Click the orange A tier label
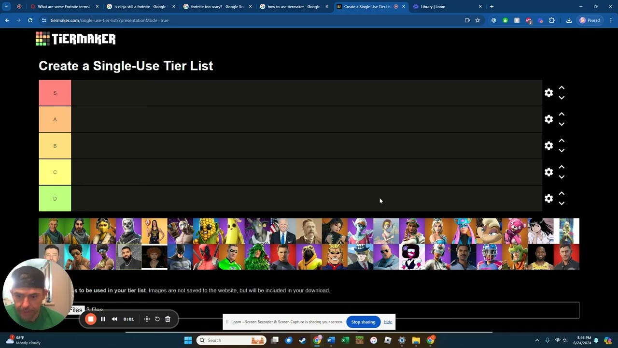This screenshot has height=348, width=618. coord(55,119)
